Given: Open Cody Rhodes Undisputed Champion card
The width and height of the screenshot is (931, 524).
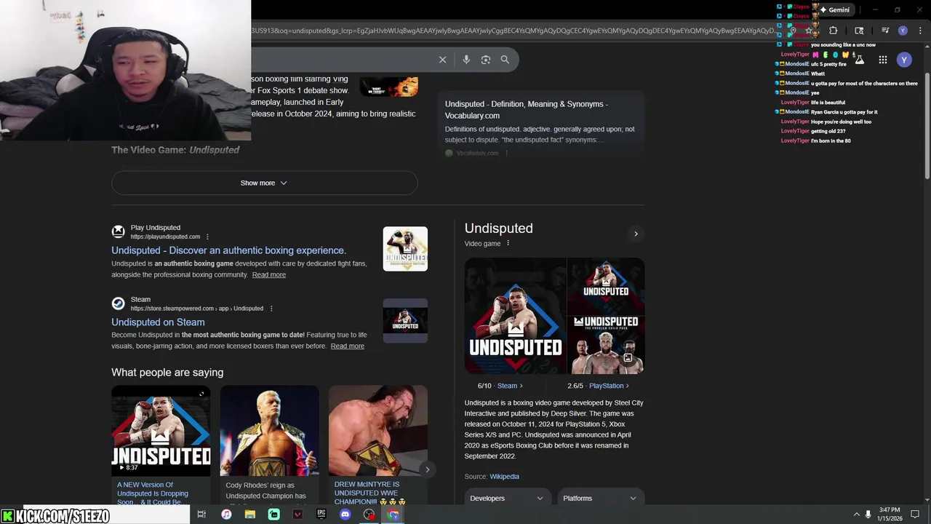Looking at the screenshot, I should (269, 445).
